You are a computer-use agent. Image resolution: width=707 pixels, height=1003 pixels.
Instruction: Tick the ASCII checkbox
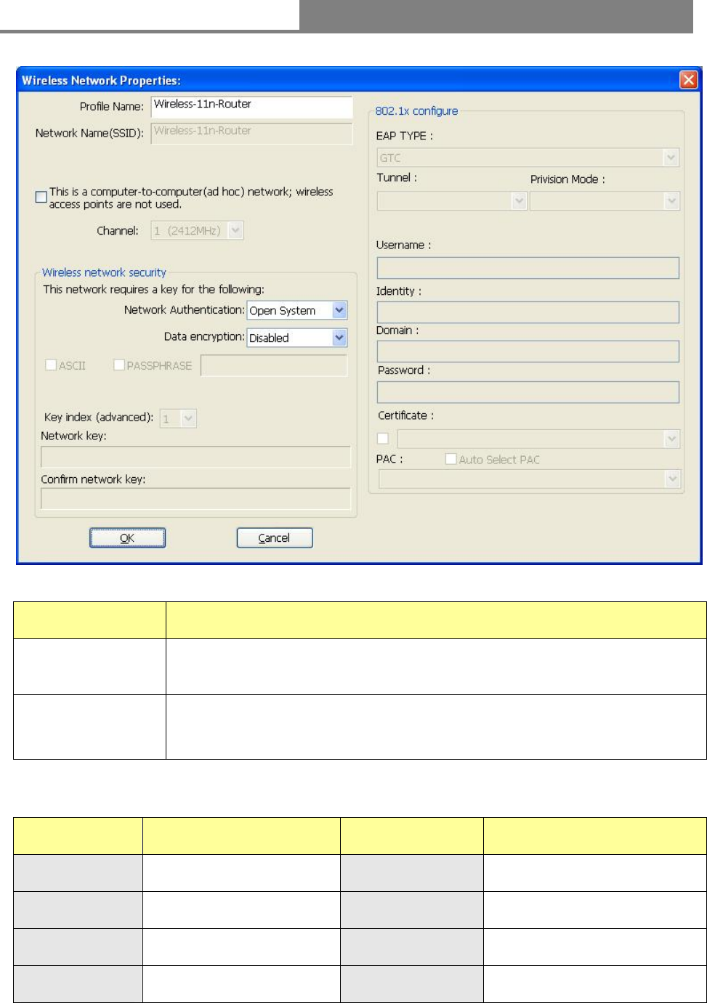[x=51, y=365]
